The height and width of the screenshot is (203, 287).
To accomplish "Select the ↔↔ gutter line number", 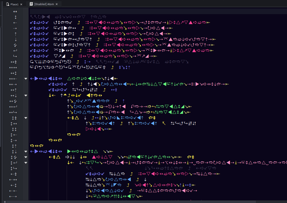I will coord(13,67).
